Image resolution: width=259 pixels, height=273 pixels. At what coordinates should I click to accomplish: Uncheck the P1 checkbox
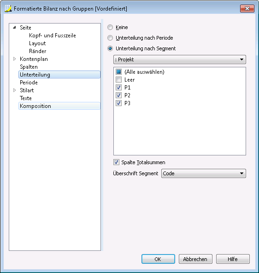click(118, 88)
